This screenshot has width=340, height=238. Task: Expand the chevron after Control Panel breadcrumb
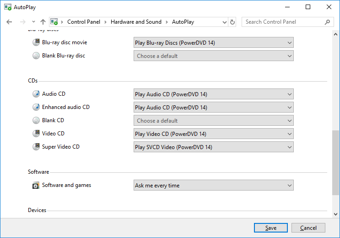pos(105,22)
